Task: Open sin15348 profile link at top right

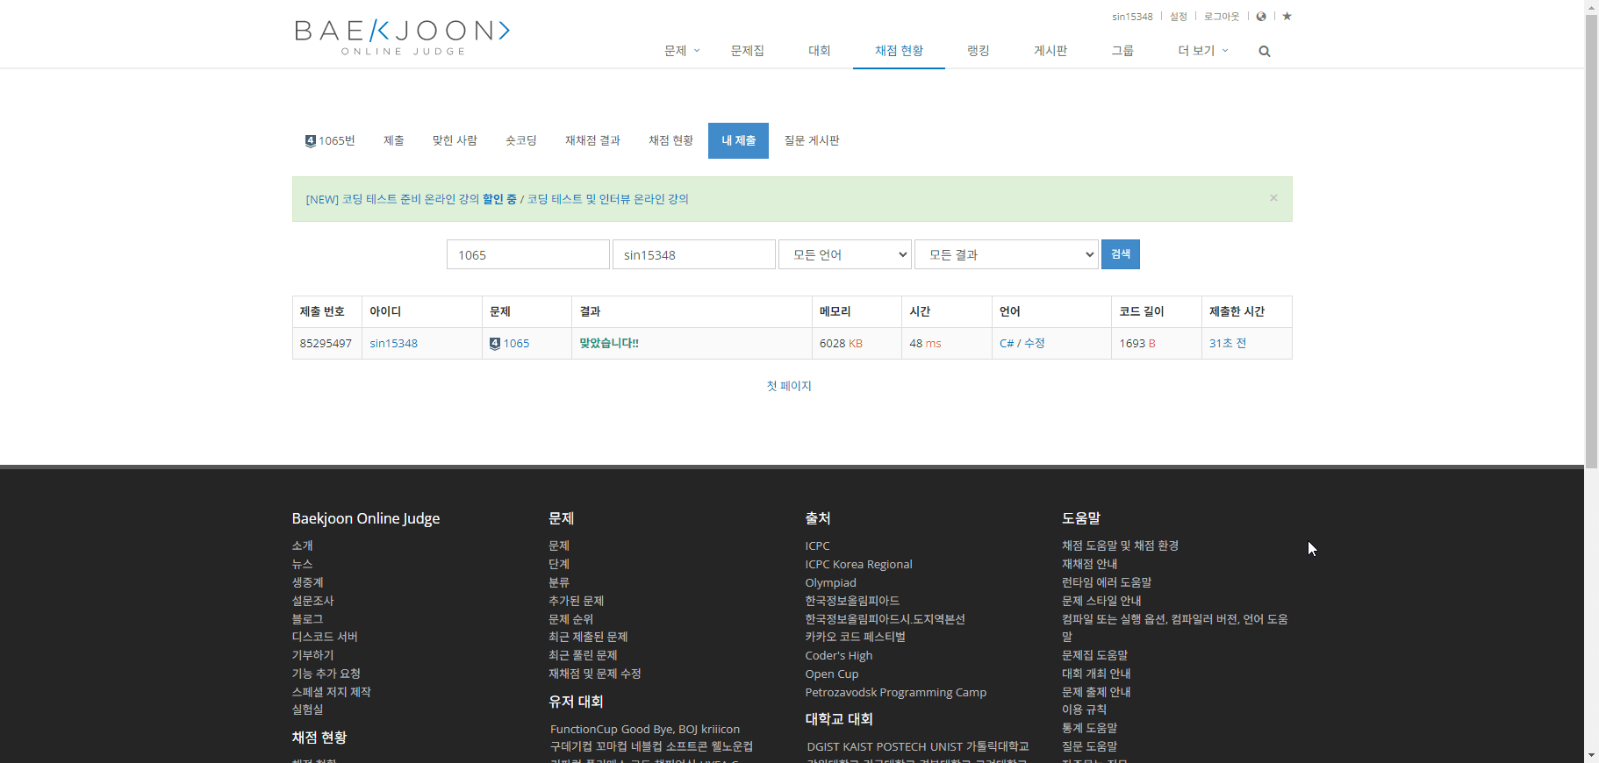Action: click(1132, 17)
